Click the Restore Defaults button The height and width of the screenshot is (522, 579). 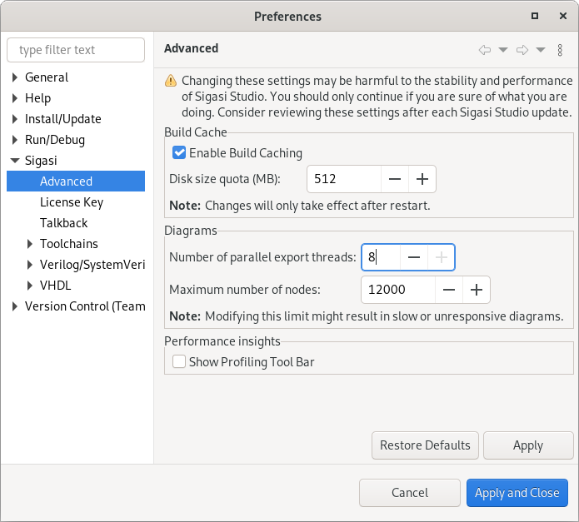[425, 445]
